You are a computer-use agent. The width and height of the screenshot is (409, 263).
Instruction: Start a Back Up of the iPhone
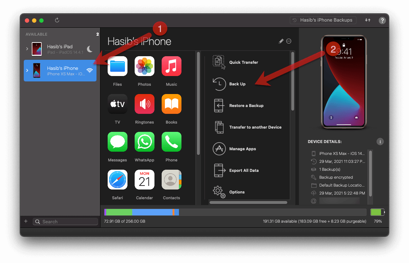coord(237,84)
